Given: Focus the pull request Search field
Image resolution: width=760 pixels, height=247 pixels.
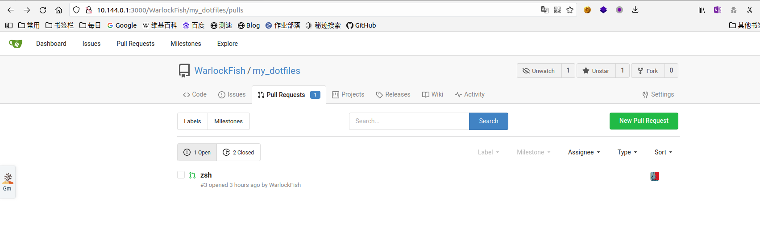Looking at the screenshot, I should click(409, 121).
